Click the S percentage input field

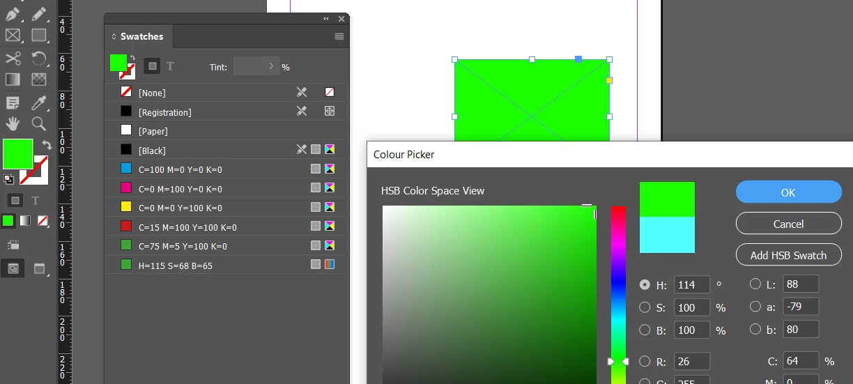pos(692,307)
